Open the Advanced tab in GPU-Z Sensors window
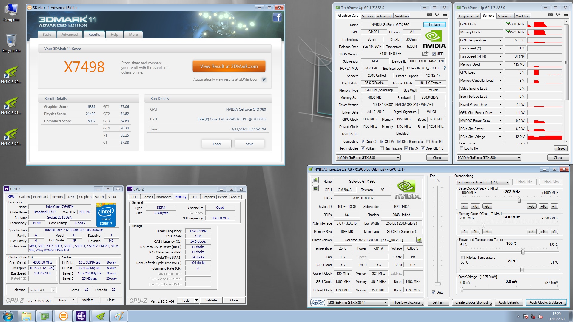The width and height of the screenshot is (573, 322). [x=505, y=16]
